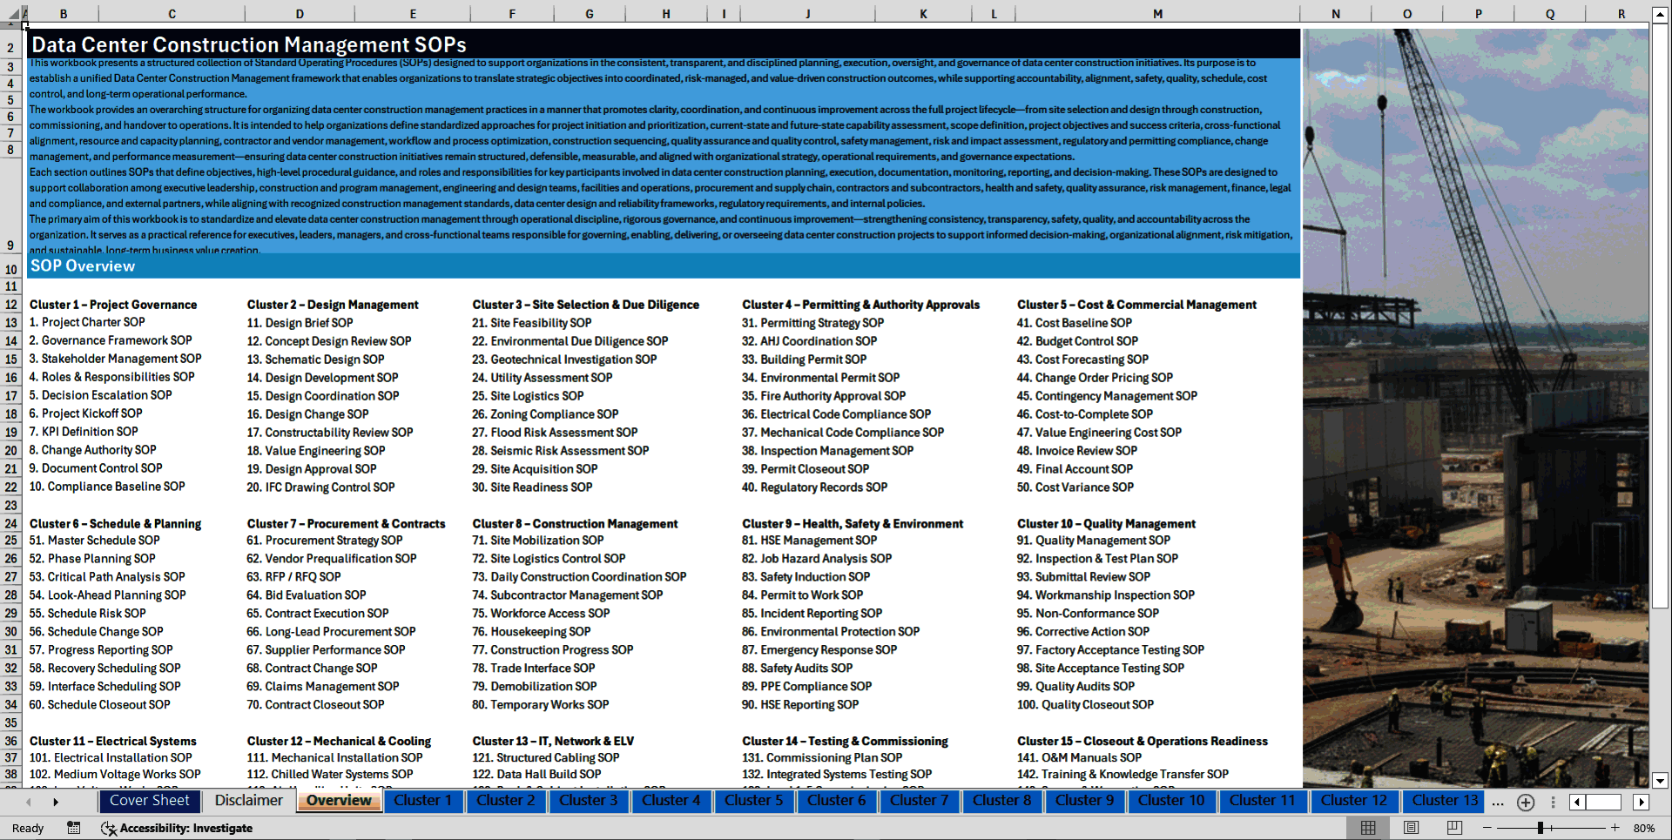Enable Page Break Preview mode

[1454, 827]
